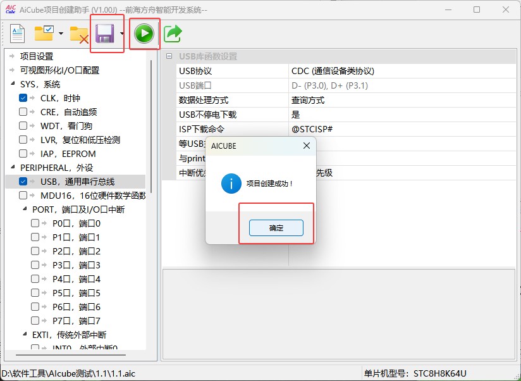
Task: Click 确定 button in the dialog
Action: (x=276, y=228)
